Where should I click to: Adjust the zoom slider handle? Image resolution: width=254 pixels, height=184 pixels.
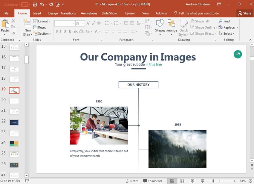click(x=213, y=181)
